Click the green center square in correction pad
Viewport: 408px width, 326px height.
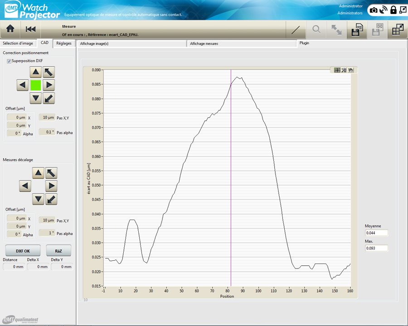click(x=36, y=85)
